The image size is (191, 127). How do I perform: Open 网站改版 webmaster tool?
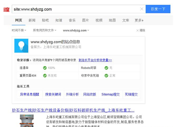click(x=90, y=94)
